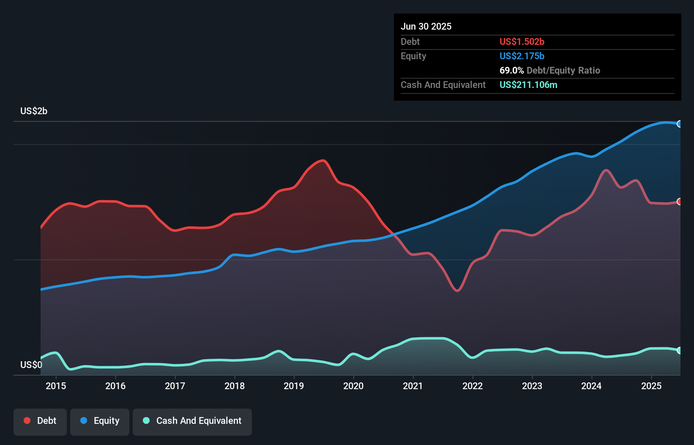The image size is (694, 445).
Task: Click the 2022 x-axis label
Action: click(473, 386)
